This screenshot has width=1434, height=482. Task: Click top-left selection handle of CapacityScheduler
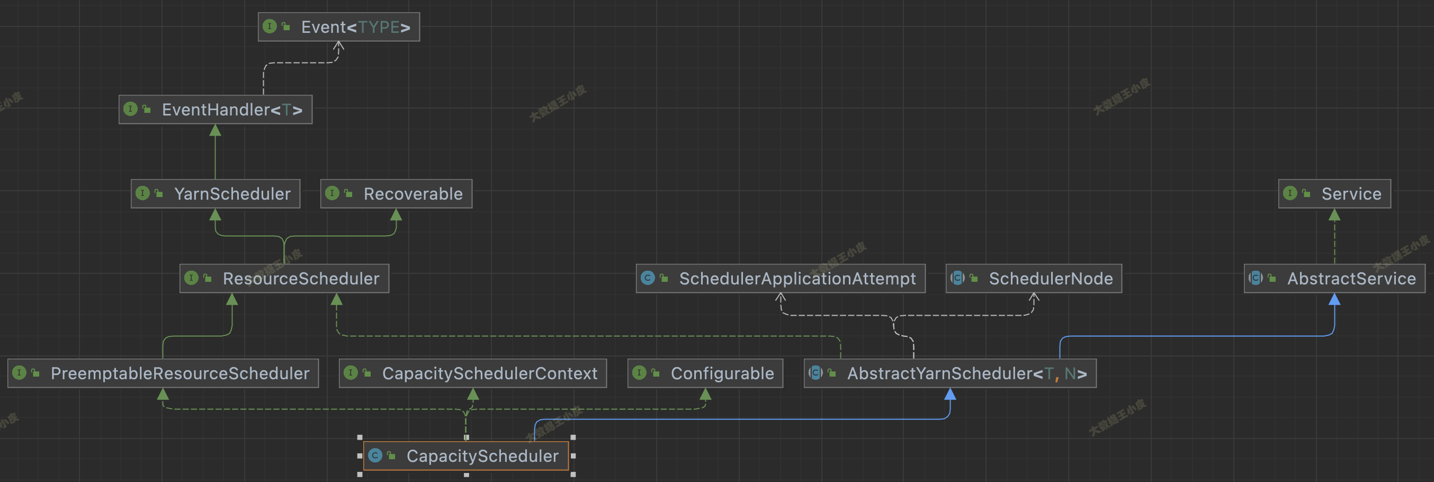(360, 438)
